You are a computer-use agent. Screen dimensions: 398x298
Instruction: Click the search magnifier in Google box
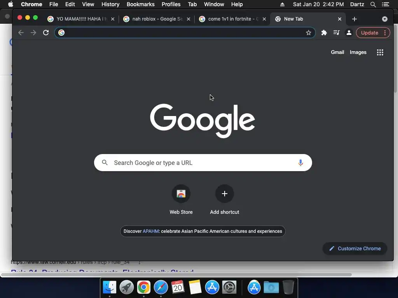(x=105, y=163)
